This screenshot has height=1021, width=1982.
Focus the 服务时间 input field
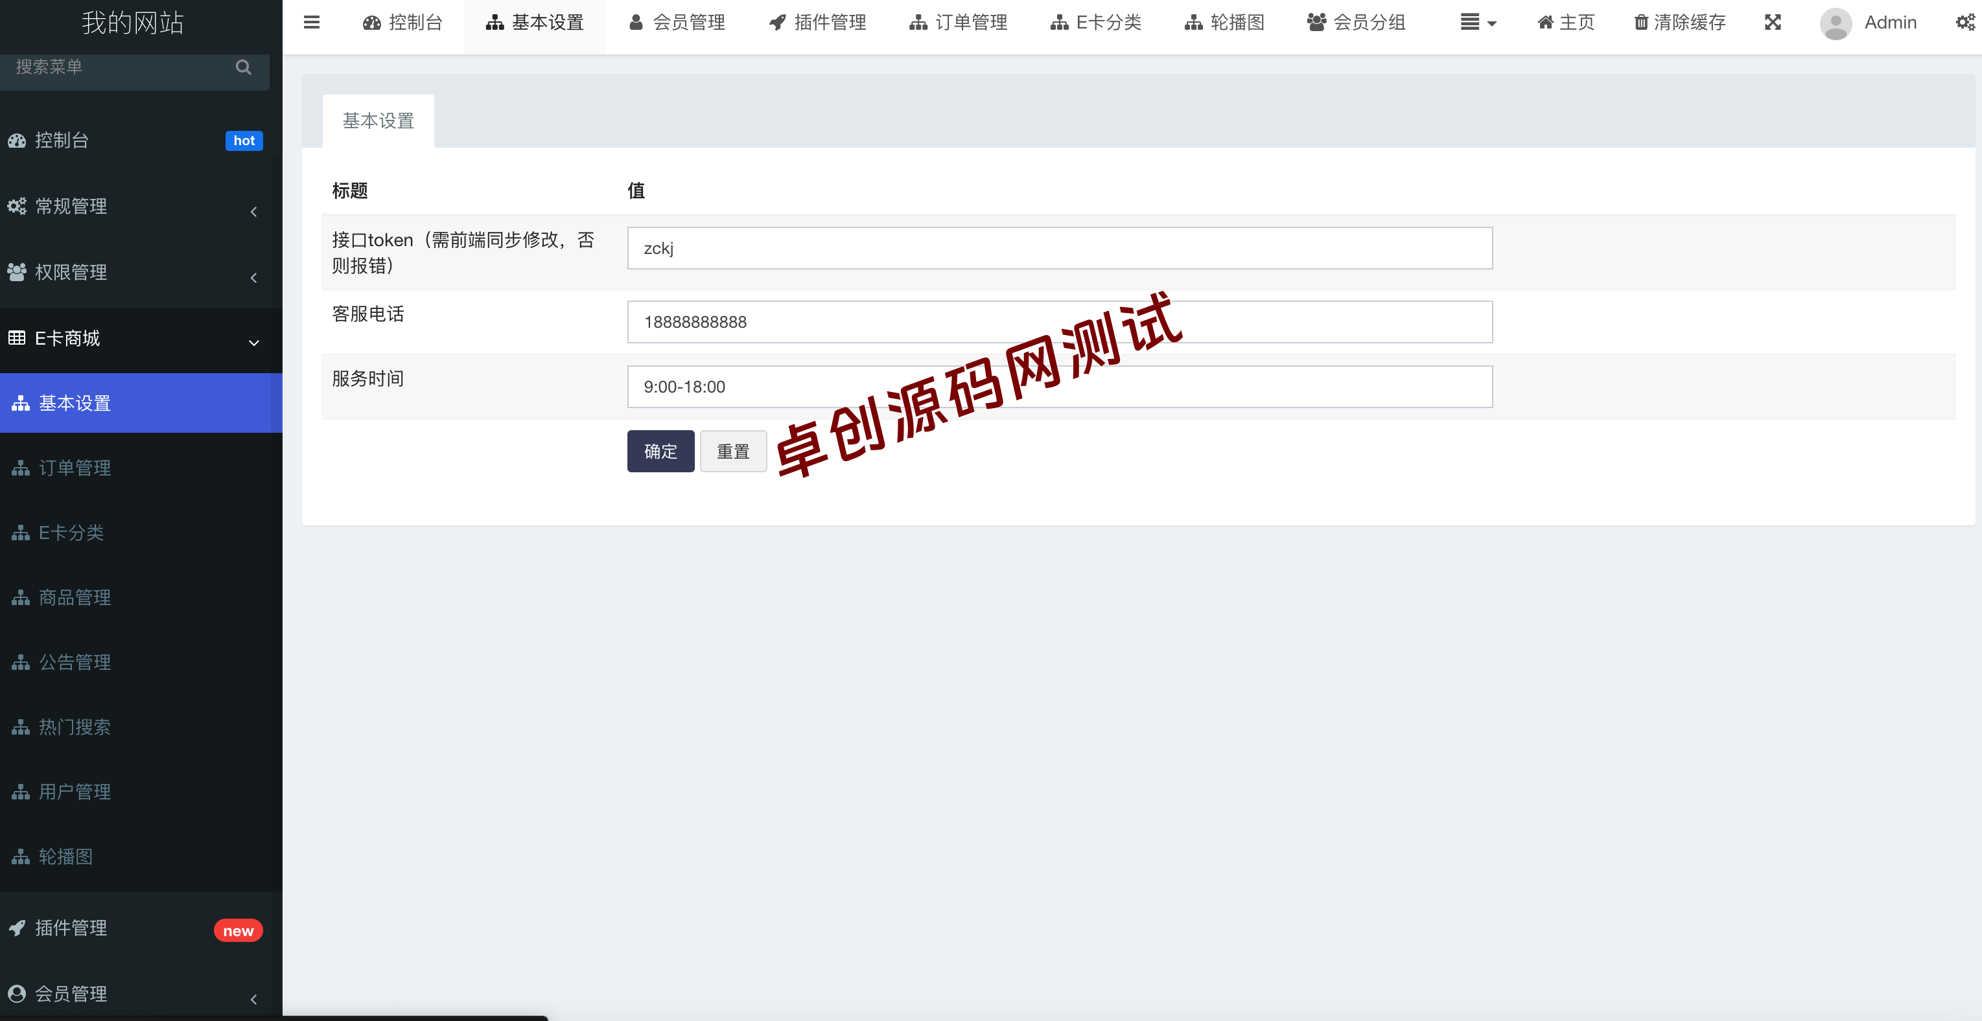1060,387
